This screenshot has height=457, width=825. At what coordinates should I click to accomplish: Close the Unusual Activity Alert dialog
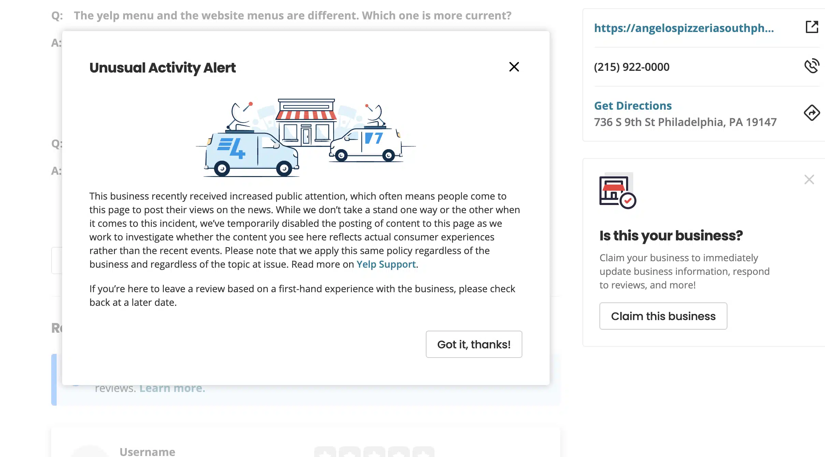pos(514,67)
